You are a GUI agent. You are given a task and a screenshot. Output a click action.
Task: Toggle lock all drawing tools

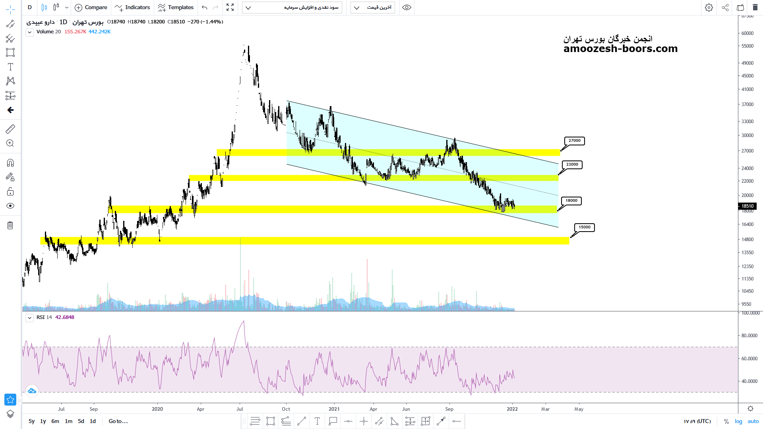coord(10,192)
